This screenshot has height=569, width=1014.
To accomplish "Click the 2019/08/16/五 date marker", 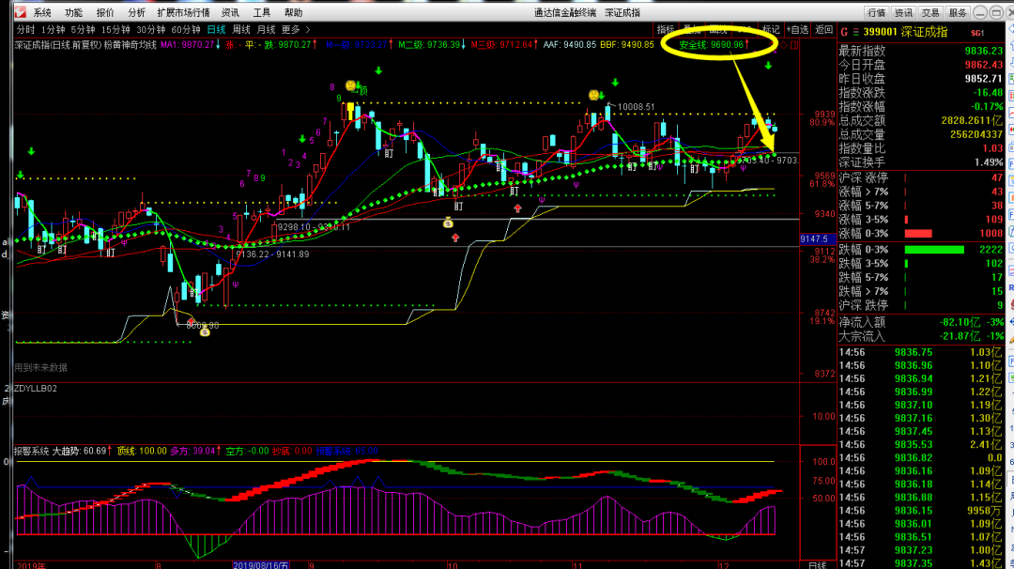I will [261, 565].
